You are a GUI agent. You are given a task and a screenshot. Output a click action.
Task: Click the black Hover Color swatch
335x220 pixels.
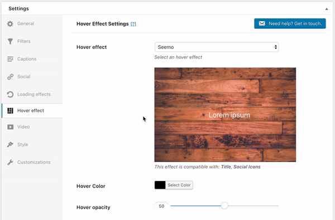pos(160,185)
